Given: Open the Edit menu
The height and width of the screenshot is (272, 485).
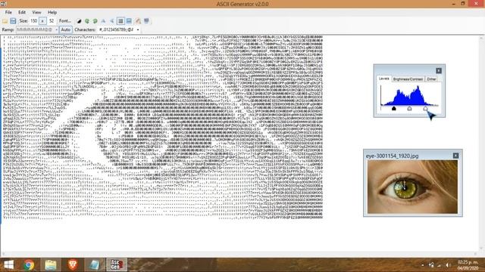Looking at the screenshot, I should click(x=22, y=12).
